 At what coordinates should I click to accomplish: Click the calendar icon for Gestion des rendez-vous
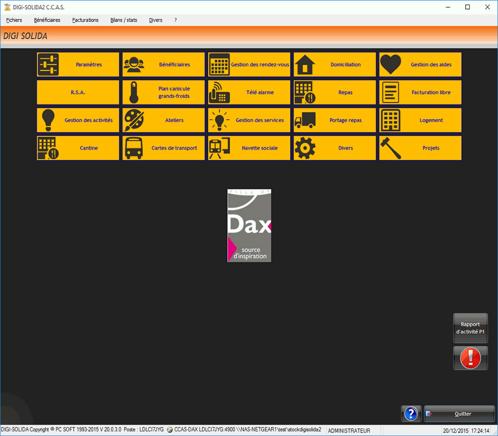219,65
